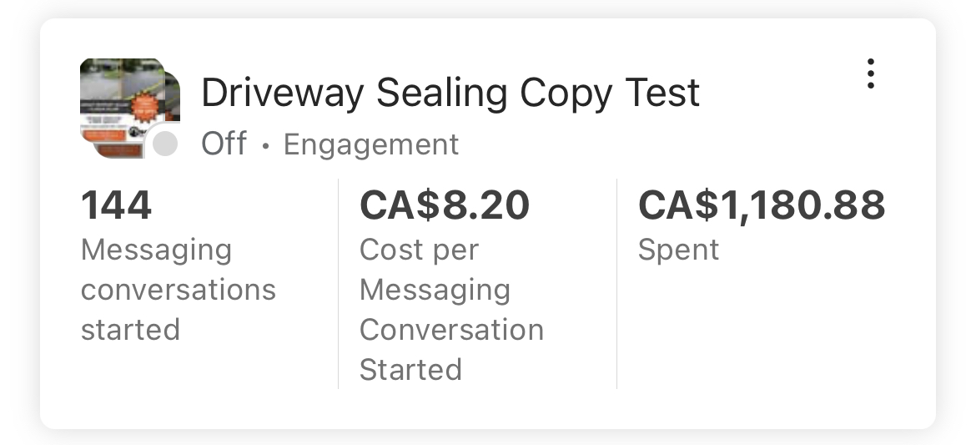
Task: Select the Messaging conversations started label
Action: point(178,289)
